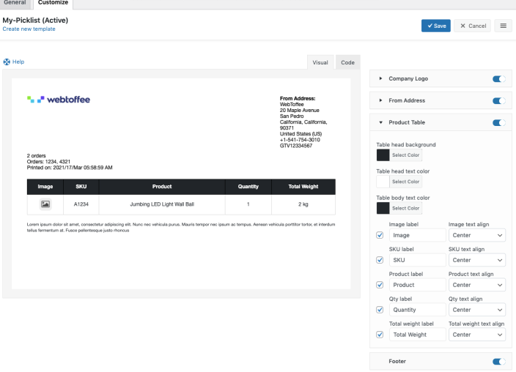
Task: Click the A1234 SKU cell
Action: click(81, 204)
